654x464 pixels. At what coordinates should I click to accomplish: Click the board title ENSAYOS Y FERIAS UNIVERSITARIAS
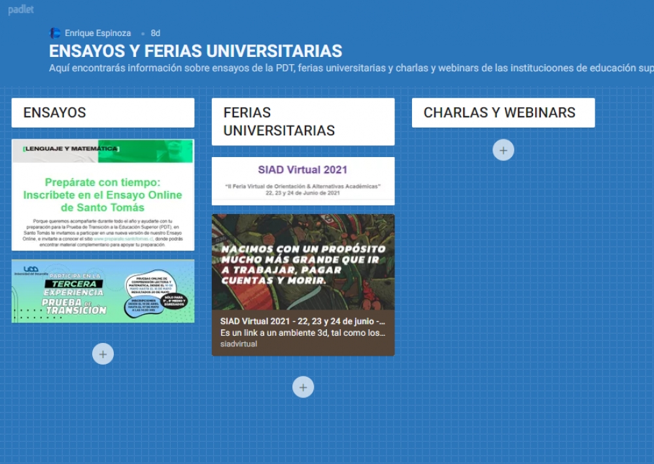(x=196, y=51)
